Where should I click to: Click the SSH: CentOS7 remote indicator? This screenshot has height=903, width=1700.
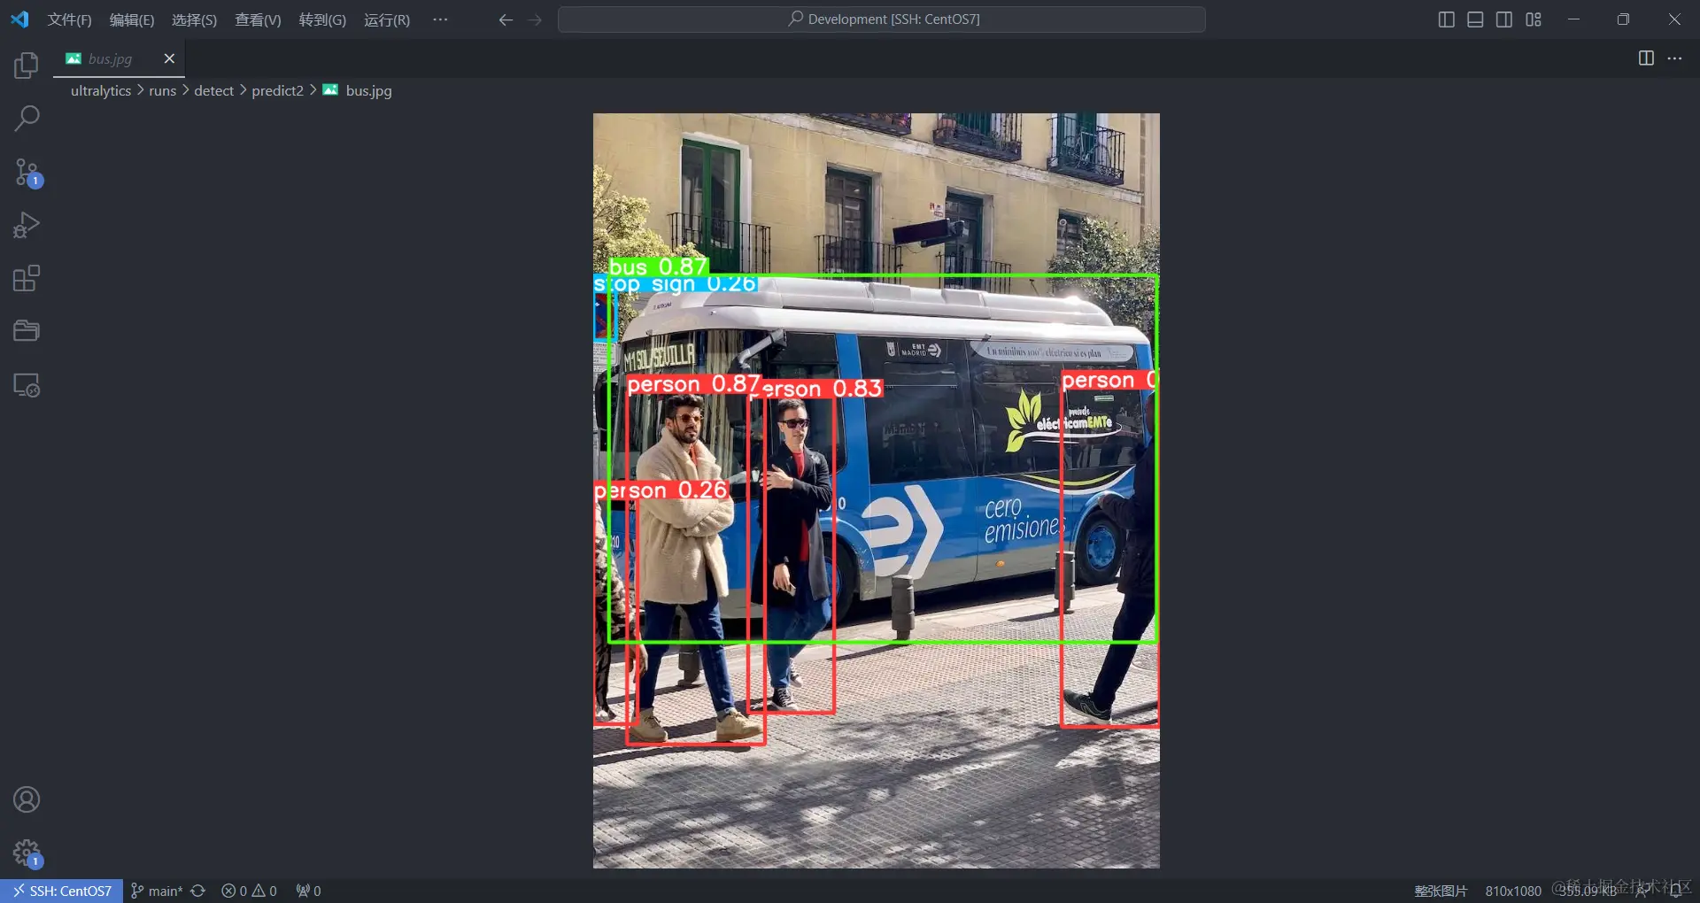coord(61,891)
